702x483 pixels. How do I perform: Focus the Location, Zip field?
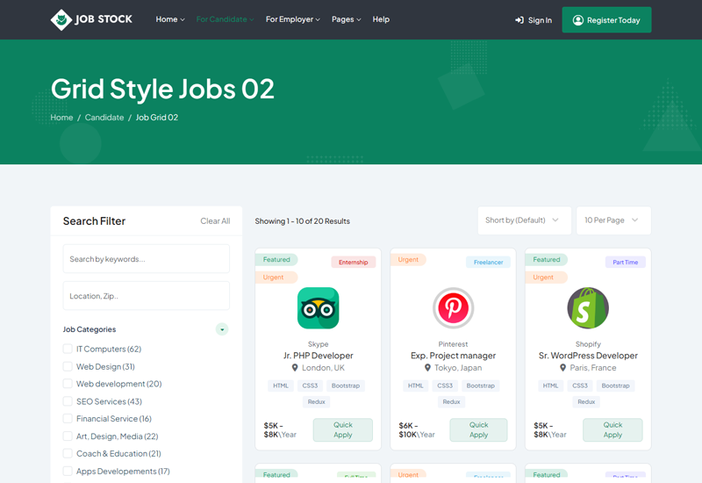coord(147,296)
